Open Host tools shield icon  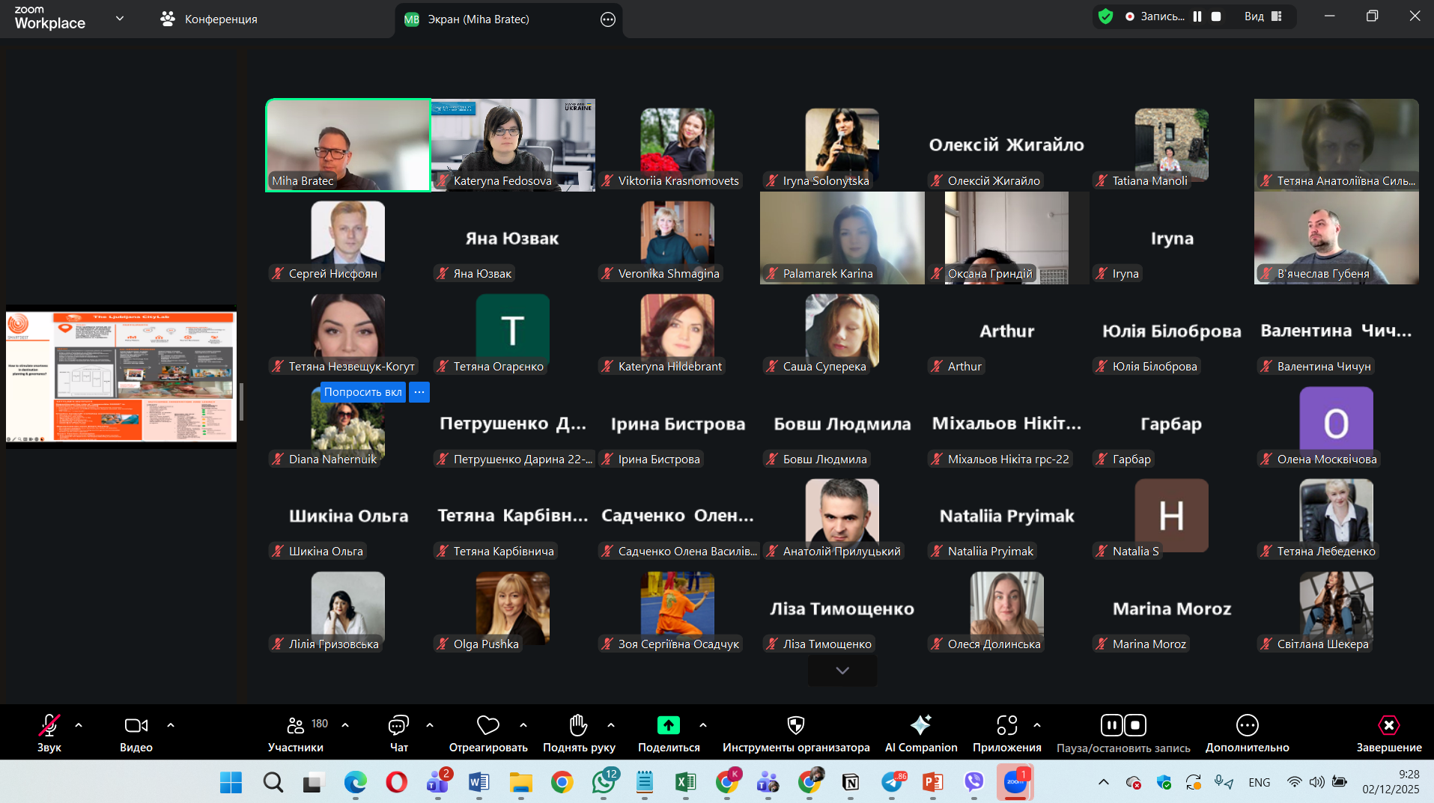tap(795, 725)
